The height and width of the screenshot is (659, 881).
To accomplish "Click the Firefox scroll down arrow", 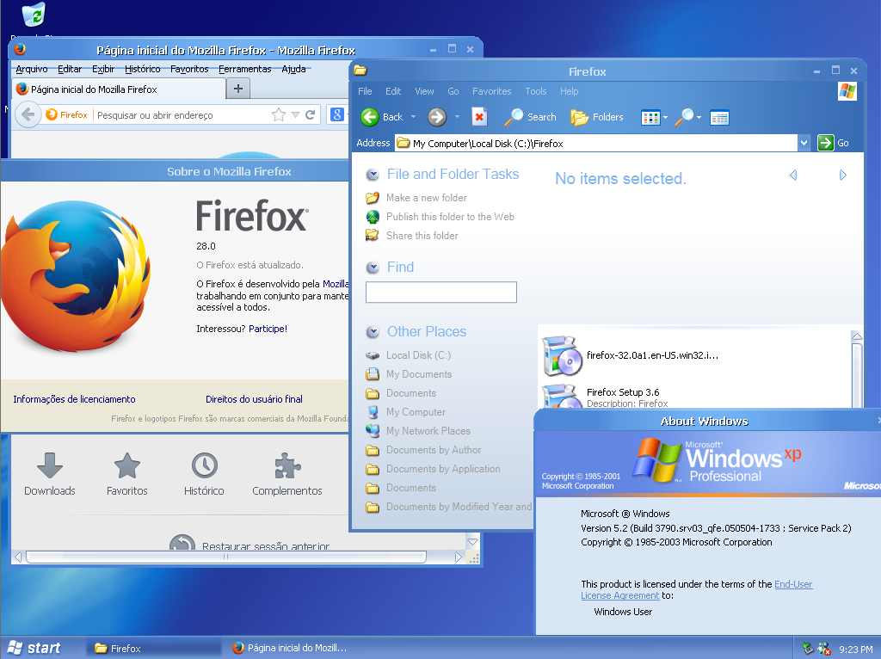I will point(472,542).
